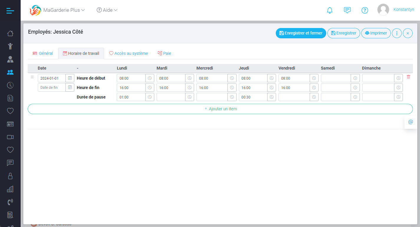Click the Date de fin input field
The image size is (420, 227).
(52, 87)
